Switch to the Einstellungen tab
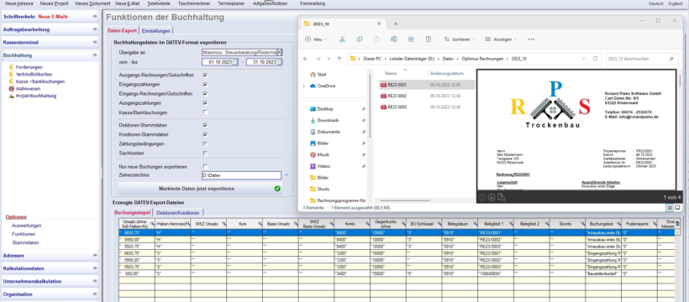 tap(156, 31)
